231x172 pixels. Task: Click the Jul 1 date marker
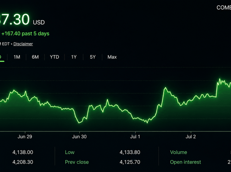point(135,137)
